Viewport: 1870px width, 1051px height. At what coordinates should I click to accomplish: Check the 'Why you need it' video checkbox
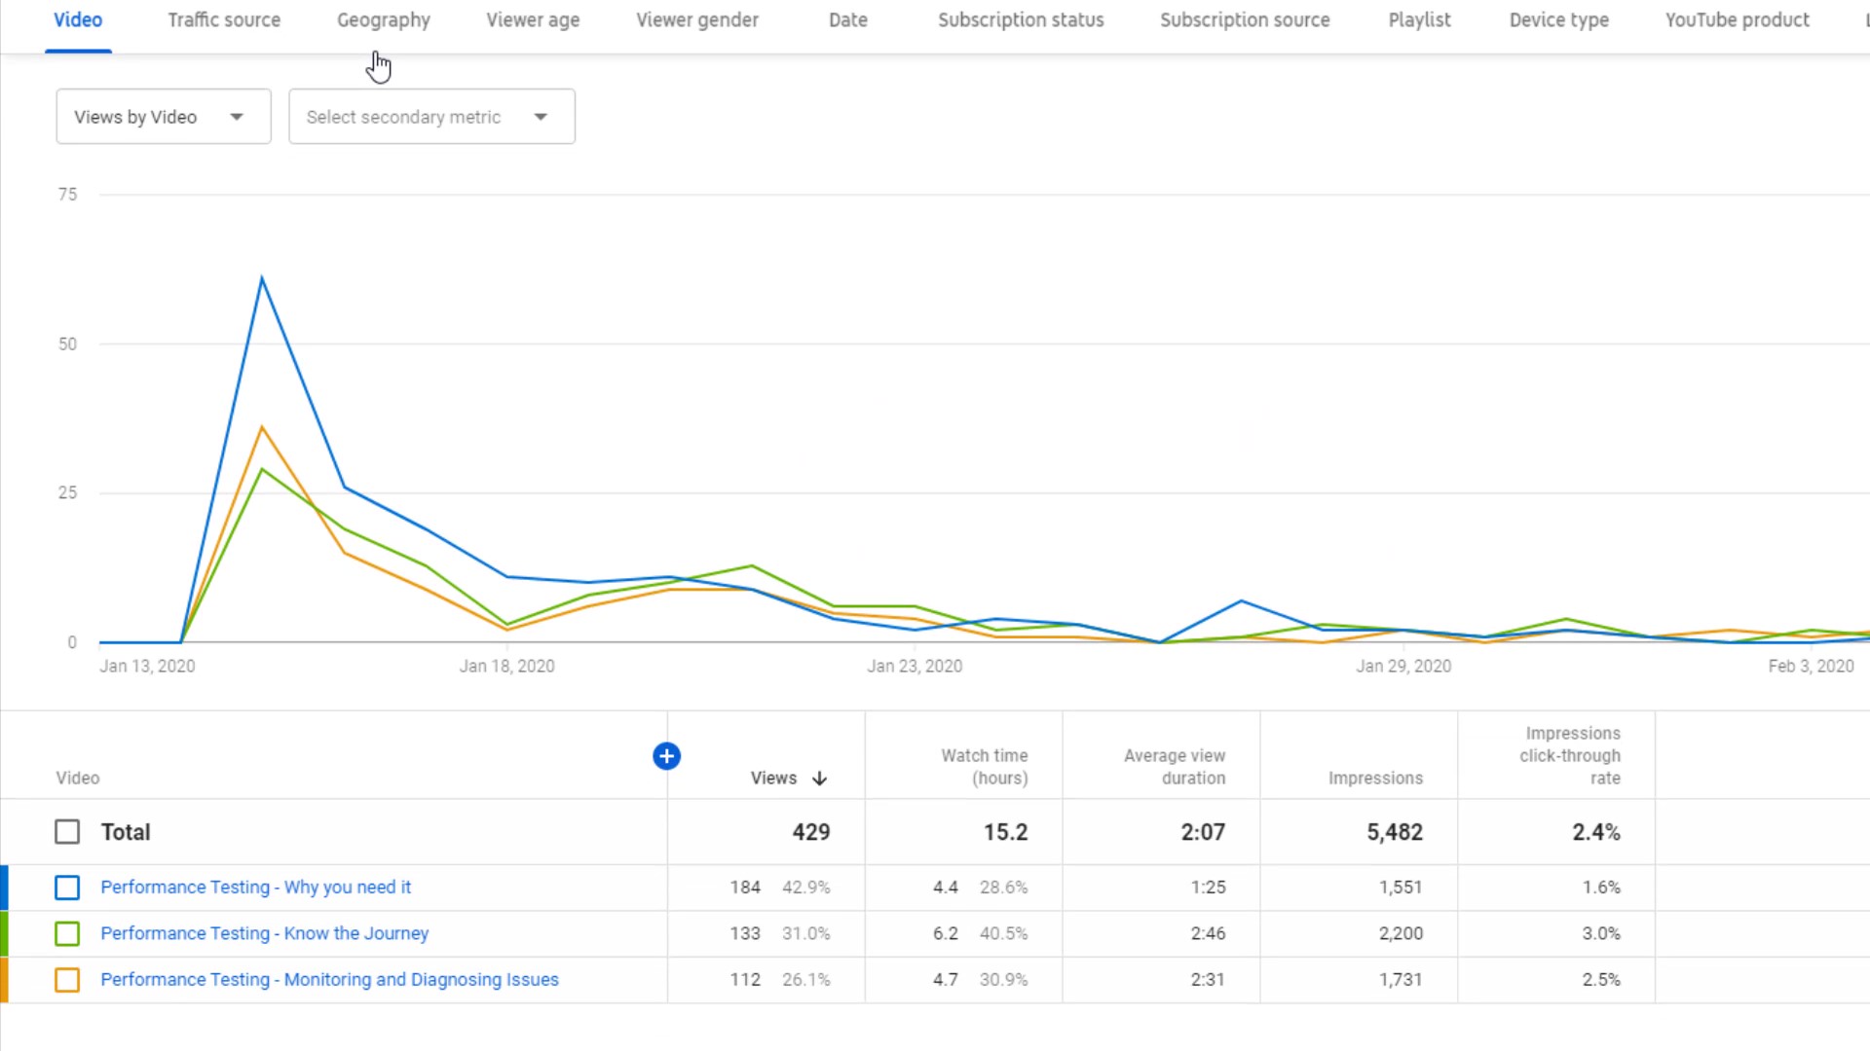coord(67,888)
